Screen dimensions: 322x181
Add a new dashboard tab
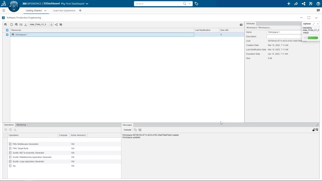pyautogui.click(x=80, y=10)
